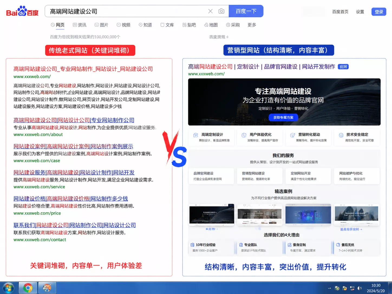
Task: Click the 获取专属方案 banner button
Action: coord(283,117)
